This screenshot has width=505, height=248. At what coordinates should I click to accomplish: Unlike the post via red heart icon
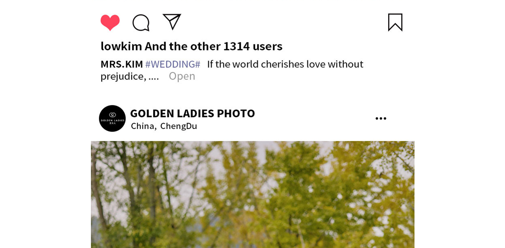(110, 23)
